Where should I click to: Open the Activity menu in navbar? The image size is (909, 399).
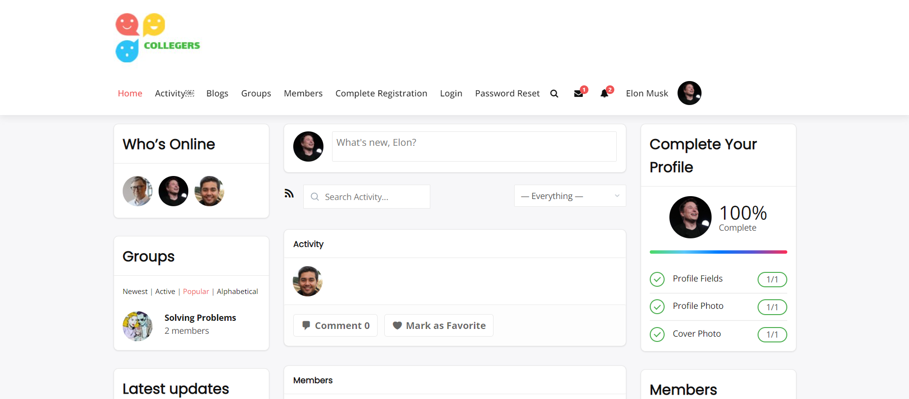(x=174, y=94)
